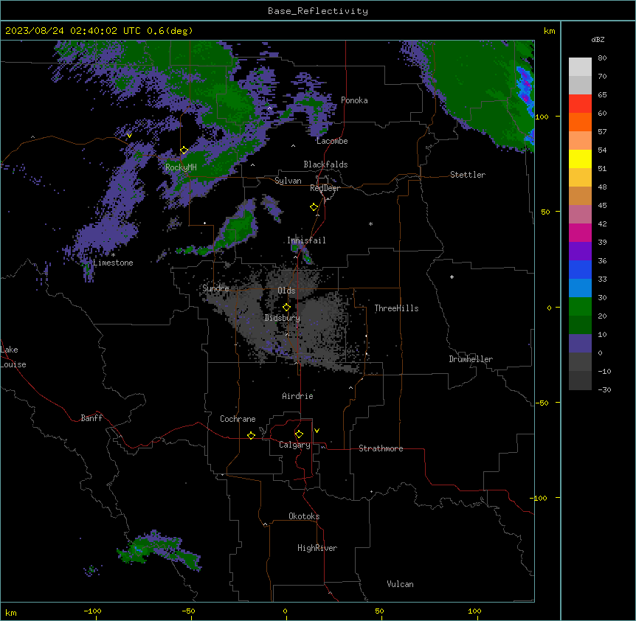This screenshot has width=636, height=621.
Task: Click the -30 value on dBZ legend
Action: (x=605, y=389)
